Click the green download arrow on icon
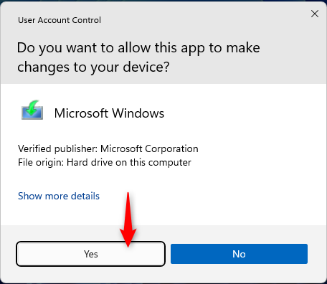 33,107
